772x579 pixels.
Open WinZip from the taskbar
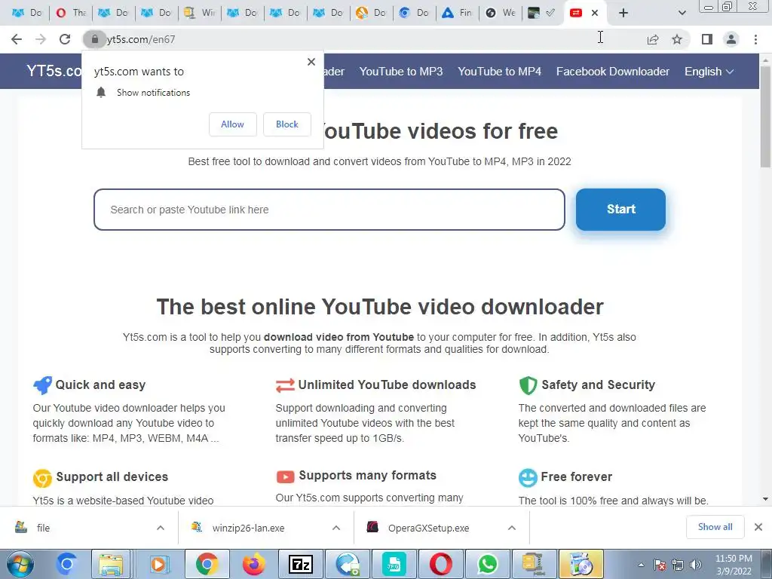[x=533, y=564]
